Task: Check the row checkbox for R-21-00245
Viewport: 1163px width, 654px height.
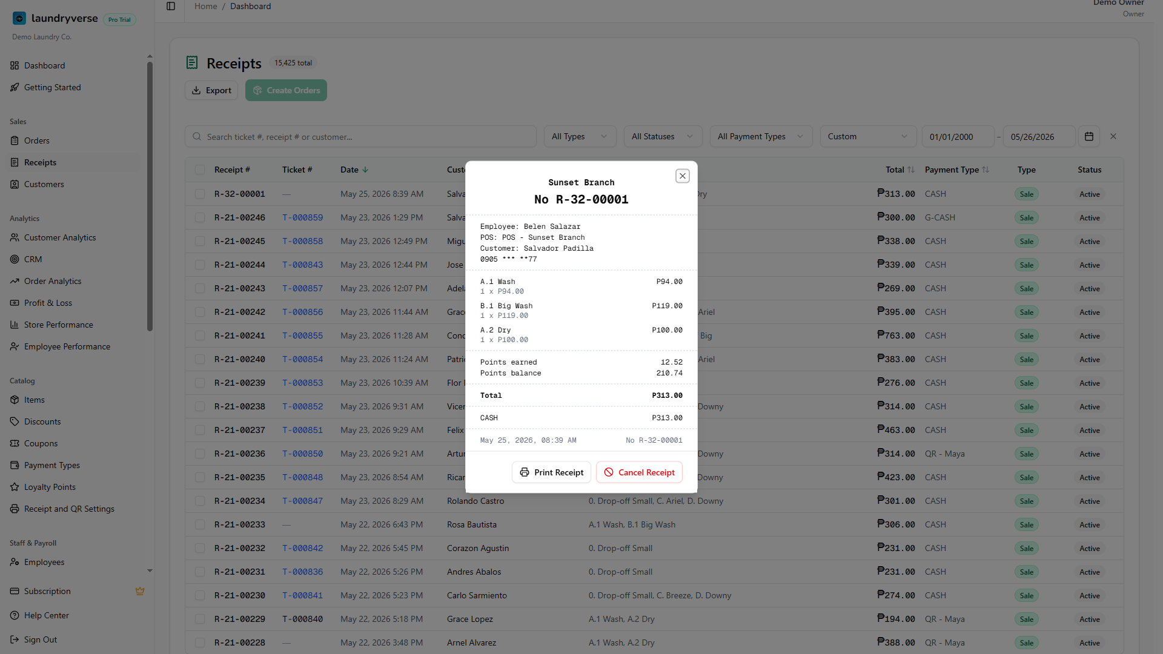Action: click(x=200, y=241)
